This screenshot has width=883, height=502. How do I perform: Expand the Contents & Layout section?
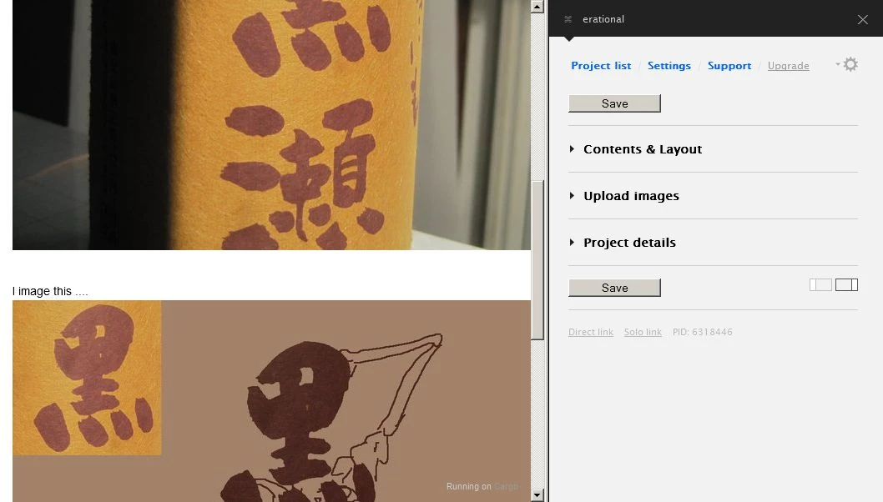[642, 149]
